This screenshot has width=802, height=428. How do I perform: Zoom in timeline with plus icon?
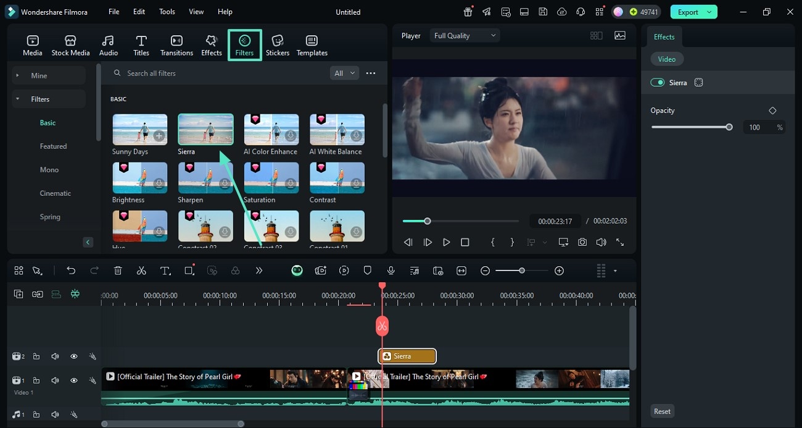[x=559, y=271]
